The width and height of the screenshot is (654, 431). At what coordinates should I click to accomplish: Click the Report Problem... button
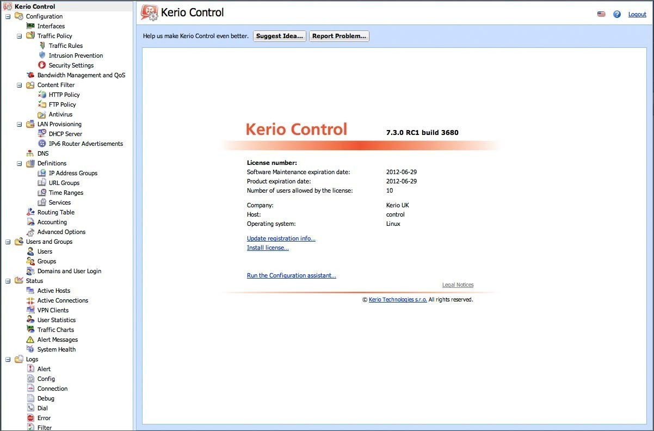click(x=339, y=36)
